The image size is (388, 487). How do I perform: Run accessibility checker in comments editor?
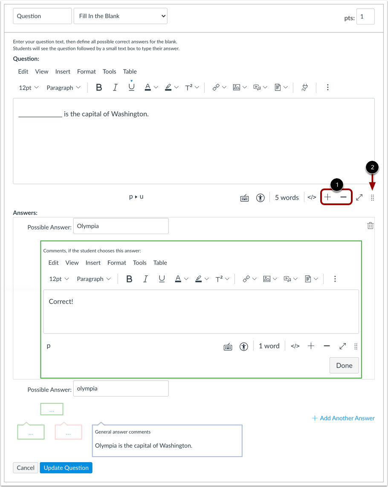click(x=244, y=347)
